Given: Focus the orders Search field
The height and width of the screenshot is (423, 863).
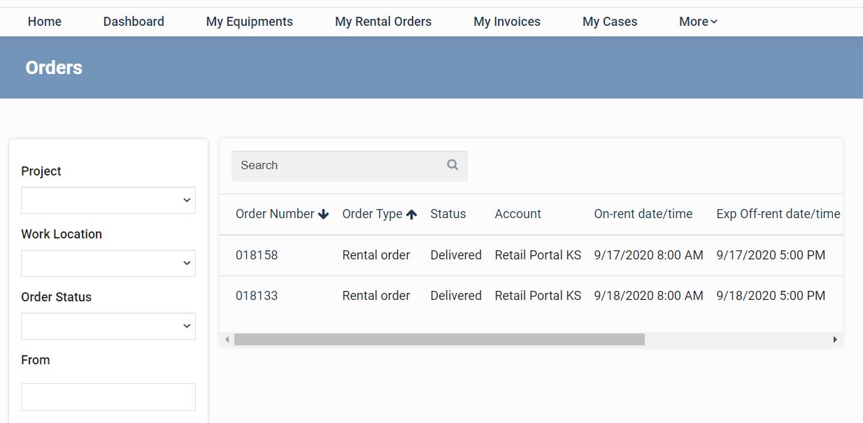Looking at the screenshot, I should pos(350,166).
